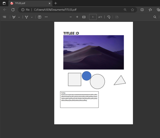Open Collections panel
This screenshot has height=138, width=160.
(x=158, y=10)
